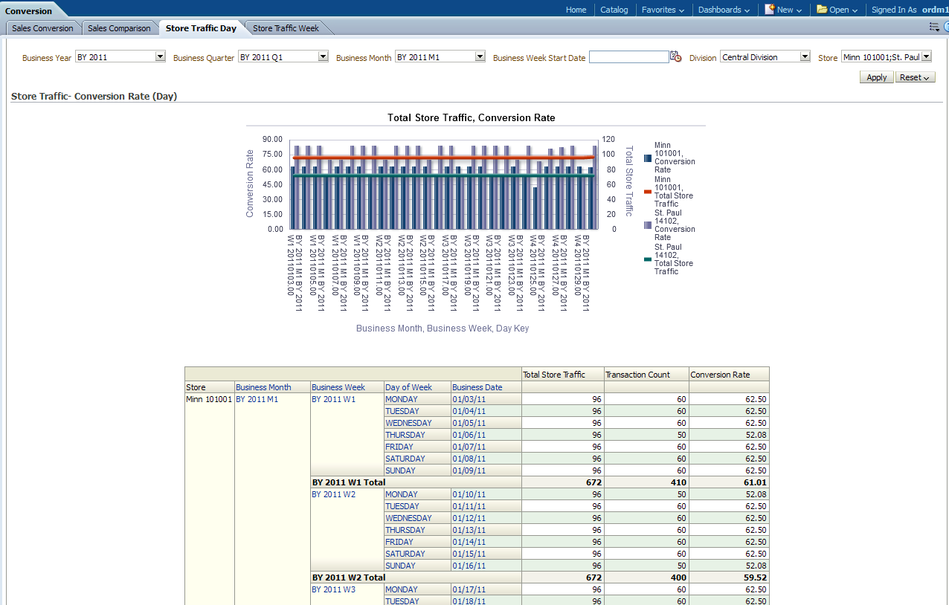The height and width of the screenshot is (605, 949).
Task: Open the Business Quarter dropdown
Action: coord(323,56)
